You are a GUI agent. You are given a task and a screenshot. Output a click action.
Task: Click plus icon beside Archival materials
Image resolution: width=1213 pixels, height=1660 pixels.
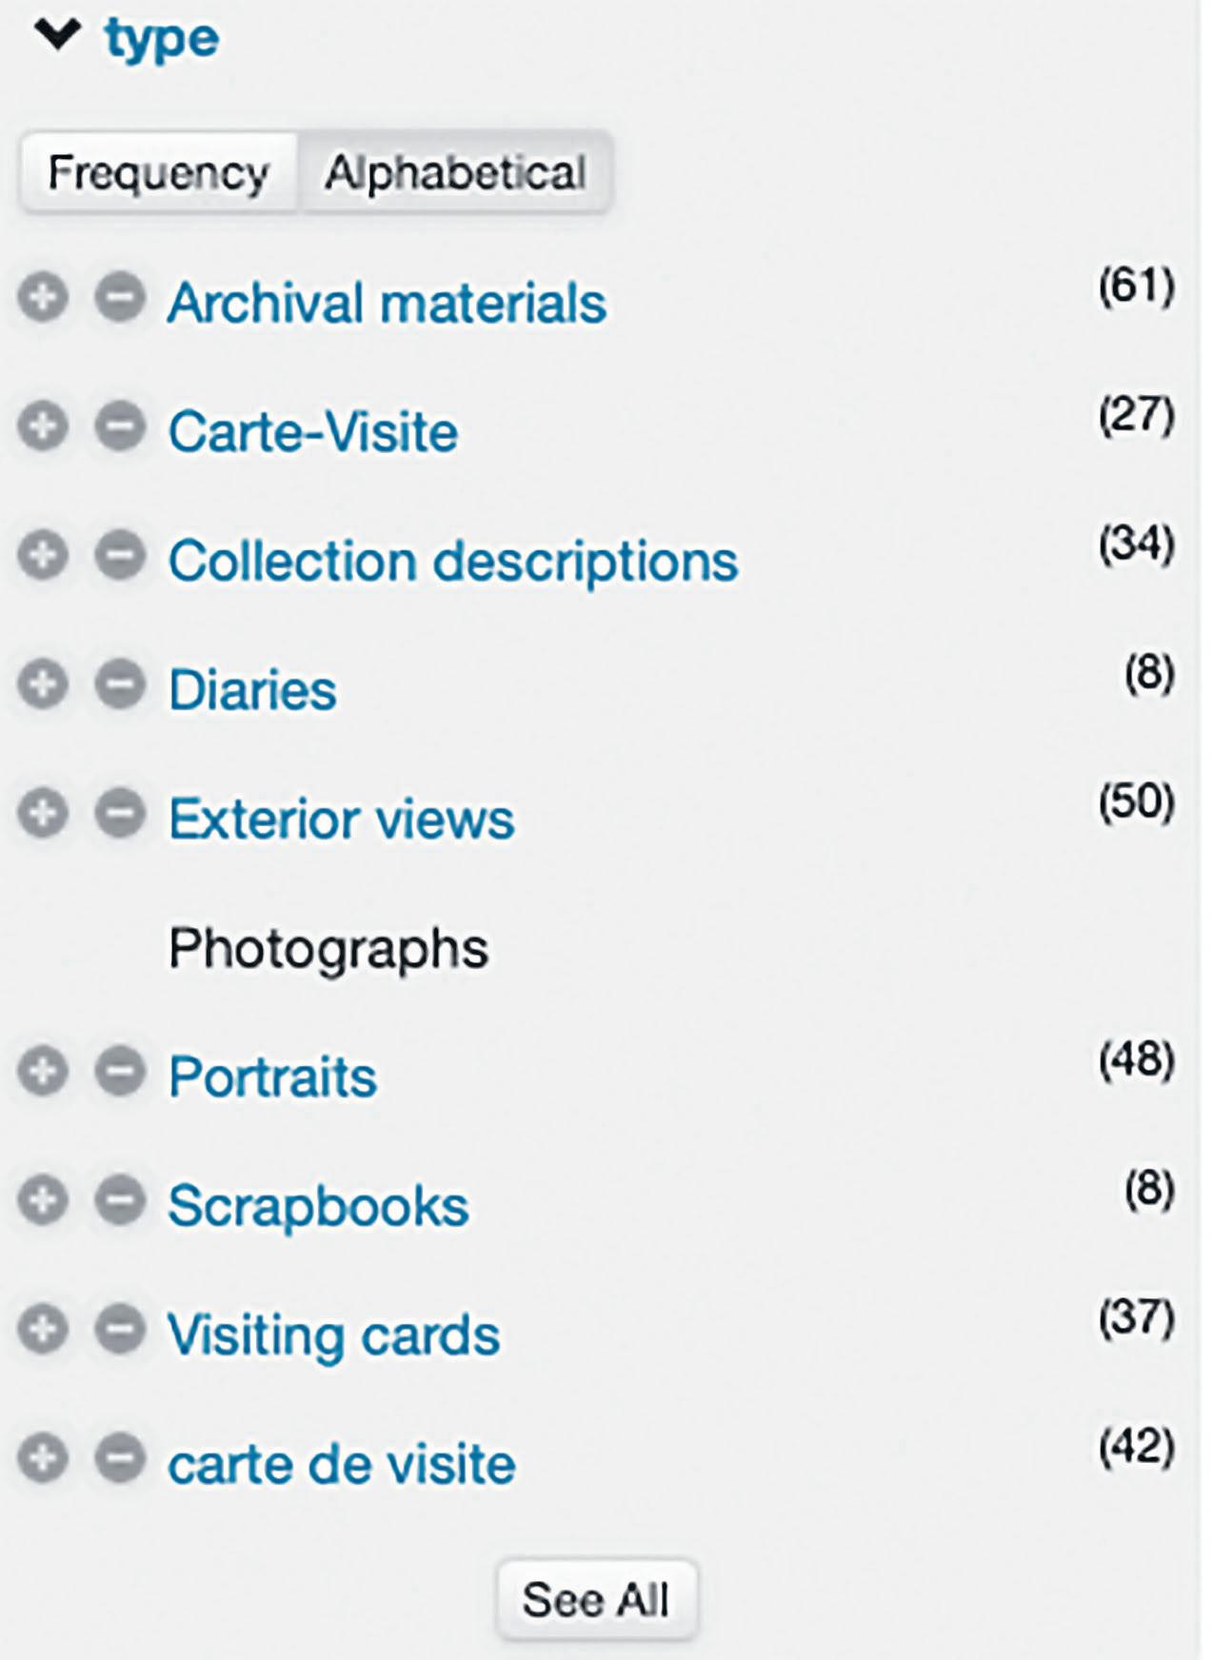click(43, 298)
